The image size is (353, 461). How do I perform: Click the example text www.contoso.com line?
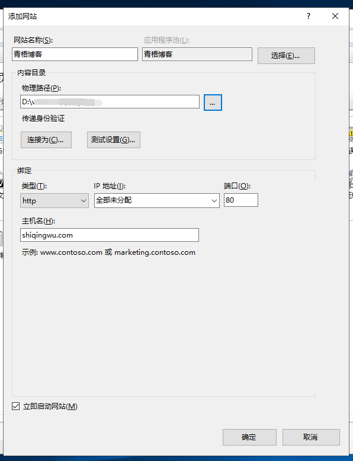point(108,252)
